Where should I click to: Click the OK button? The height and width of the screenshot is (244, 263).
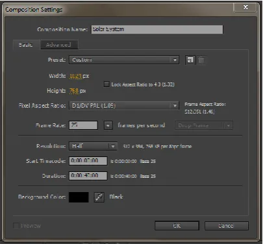tap(177, 226)
